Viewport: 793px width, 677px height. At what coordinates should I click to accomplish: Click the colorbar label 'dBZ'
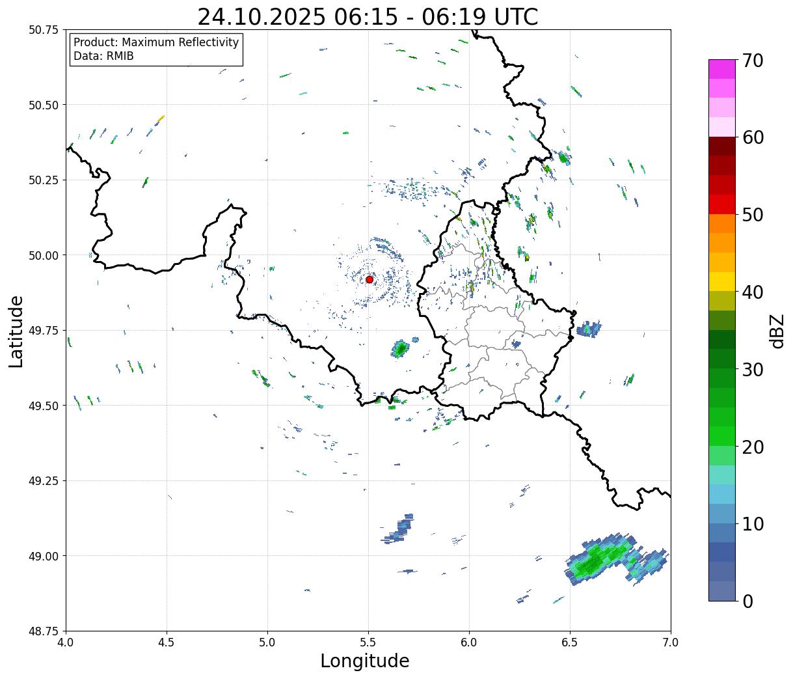pyautogui.click(x=777, y=330)
